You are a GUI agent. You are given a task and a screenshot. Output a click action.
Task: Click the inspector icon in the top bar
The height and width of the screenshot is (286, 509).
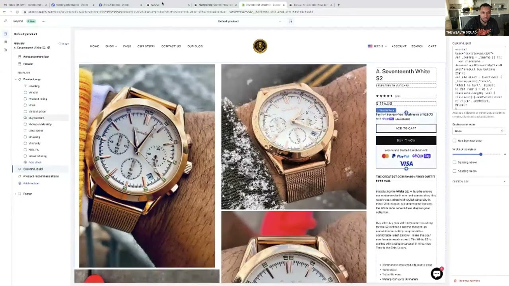[291, 21]
